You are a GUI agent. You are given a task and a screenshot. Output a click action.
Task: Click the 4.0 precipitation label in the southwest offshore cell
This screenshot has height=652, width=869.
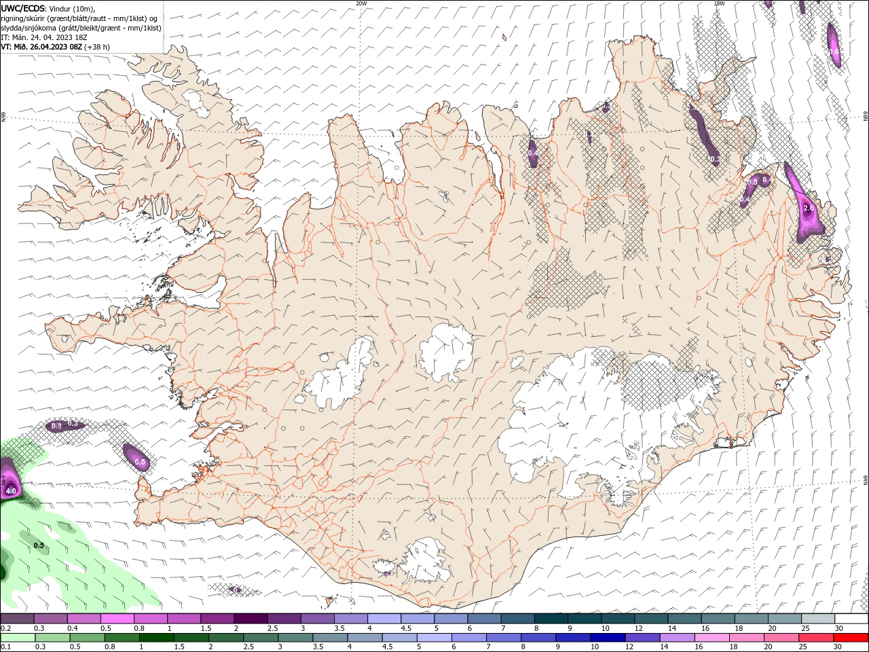tap(11, 490)
